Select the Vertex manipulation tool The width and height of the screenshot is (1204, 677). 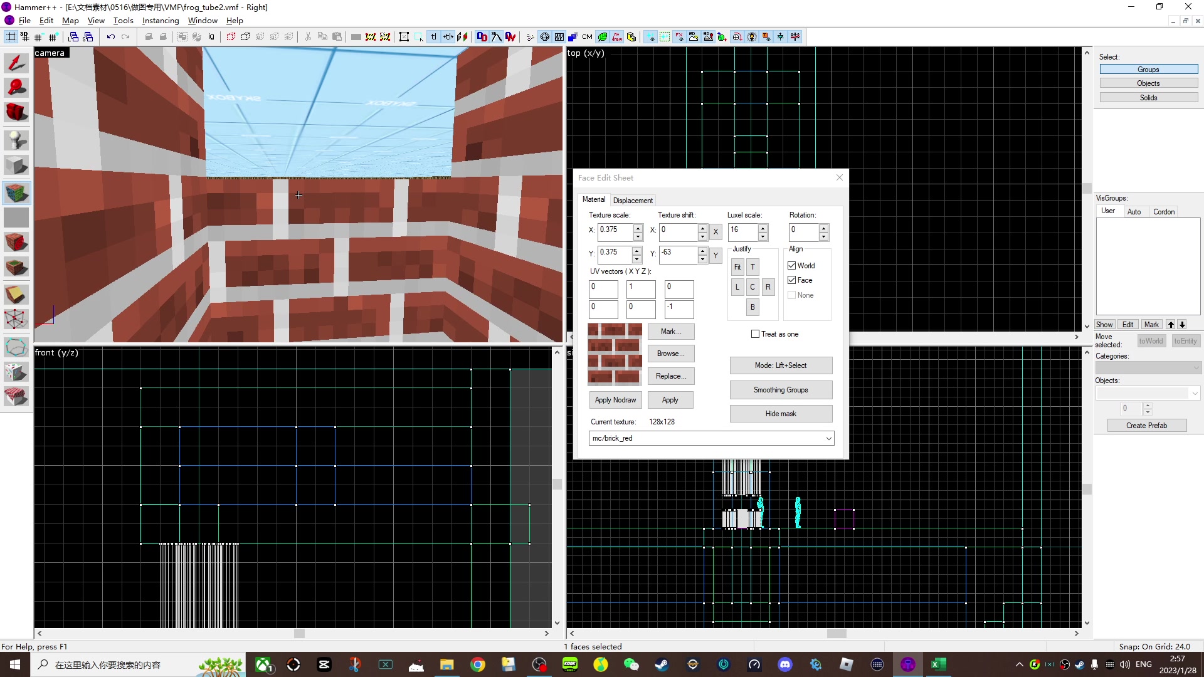point(16,319)
